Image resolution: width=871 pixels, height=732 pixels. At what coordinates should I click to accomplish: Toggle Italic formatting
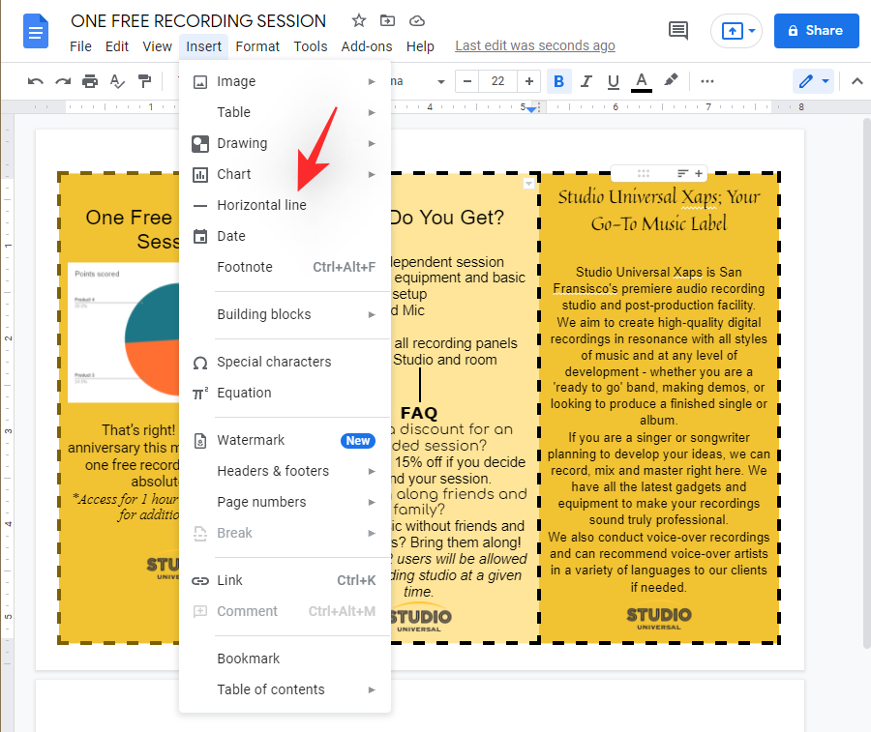[586, 81]
